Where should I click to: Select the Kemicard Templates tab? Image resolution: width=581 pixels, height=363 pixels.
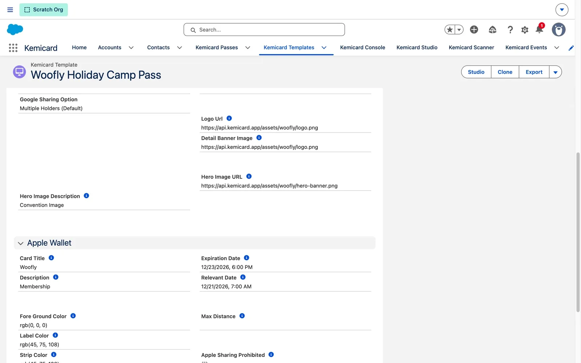point(289,48)
